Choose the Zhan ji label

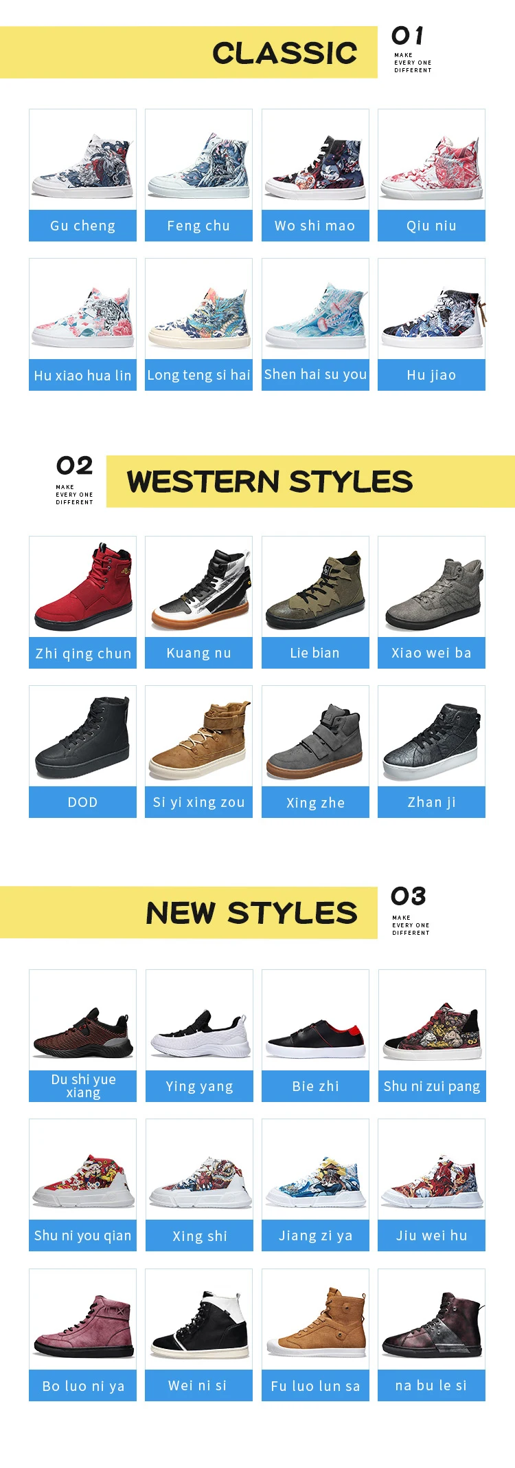[x=431, y=802]
